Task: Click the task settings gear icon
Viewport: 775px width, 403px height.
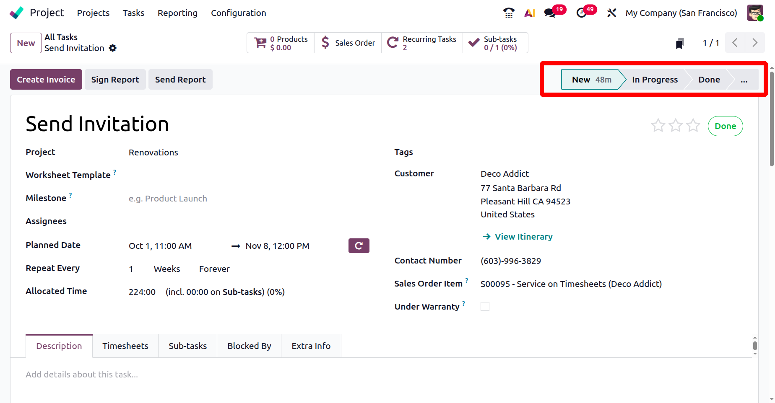Action: point(113,48)
